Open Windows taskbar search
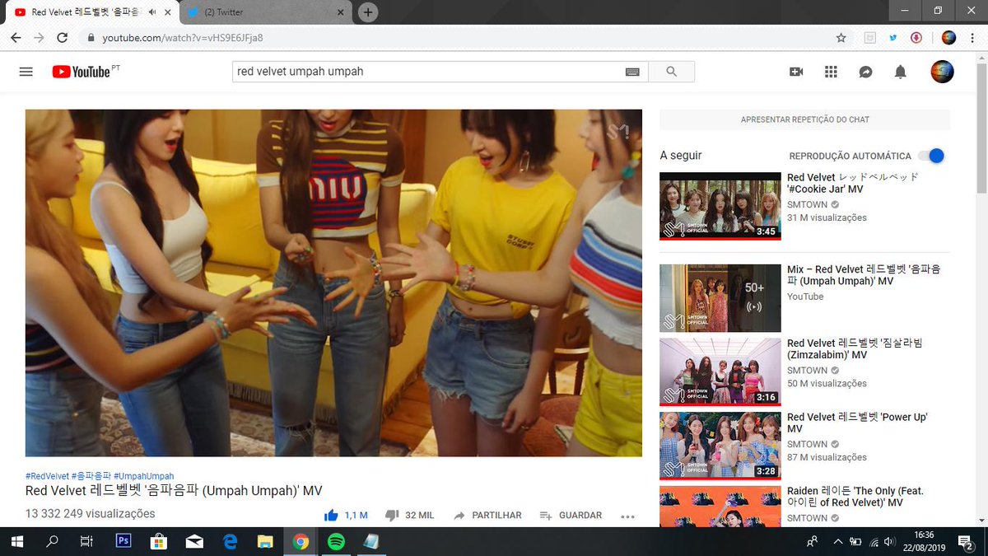 pyautogui.click(x=52, y=542)
